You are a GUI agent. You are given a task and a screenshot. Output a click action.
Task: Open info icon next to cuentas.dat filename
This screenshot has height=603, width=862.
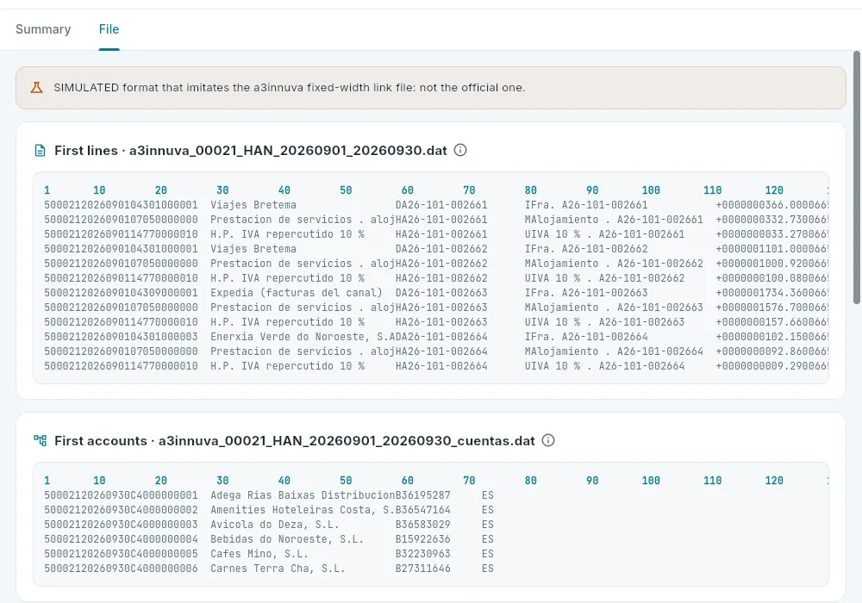point(548,440)
